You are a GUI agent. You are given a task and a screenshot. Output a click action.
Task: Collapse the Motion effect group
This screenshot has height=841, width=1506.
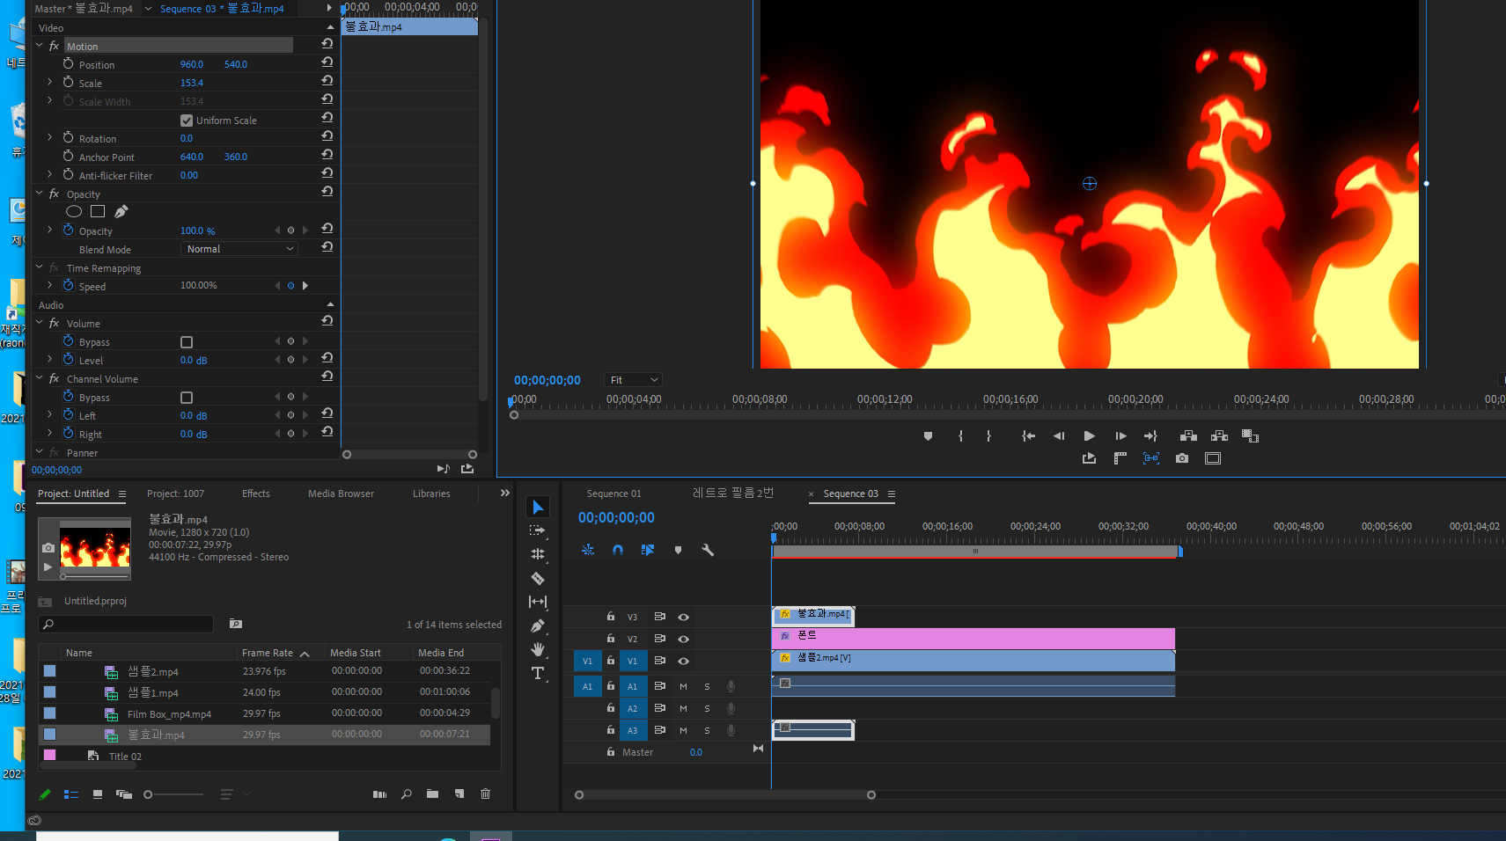[x=39, y=46]
